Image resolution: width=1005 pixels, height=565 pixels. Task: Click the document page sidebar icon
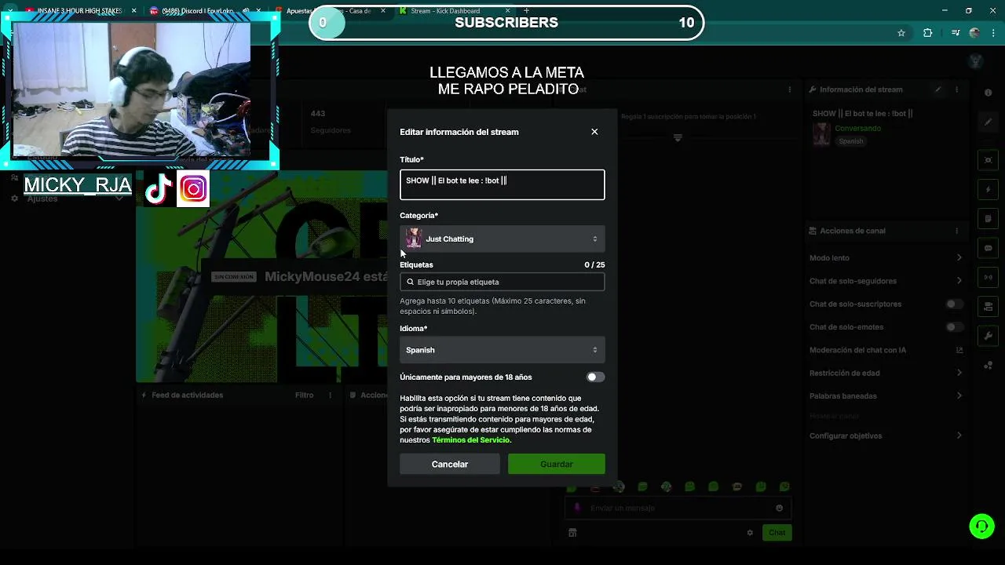pyautogui.click(x=988, y=219)
